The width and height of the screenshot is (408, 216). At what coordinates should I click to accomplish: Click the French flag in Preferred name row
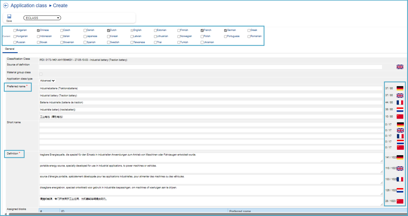[400, 102]
